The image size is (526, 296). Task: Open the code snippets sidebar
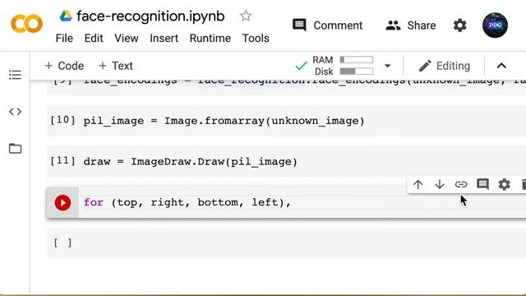point(15,112)
